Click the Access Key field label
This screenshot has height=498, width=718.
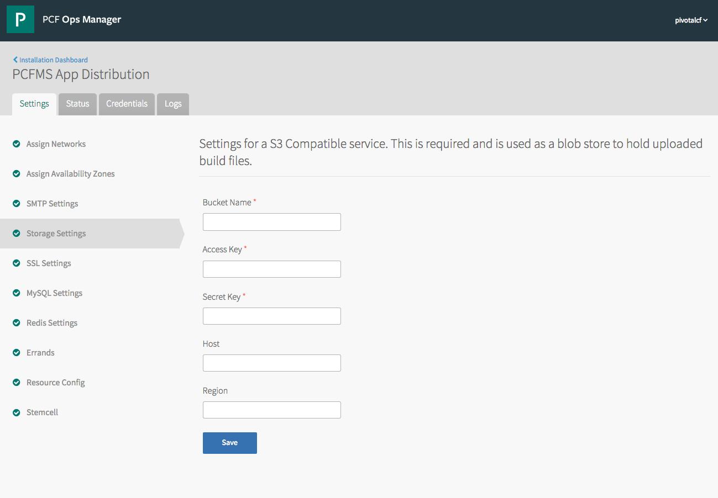[222, 250]
